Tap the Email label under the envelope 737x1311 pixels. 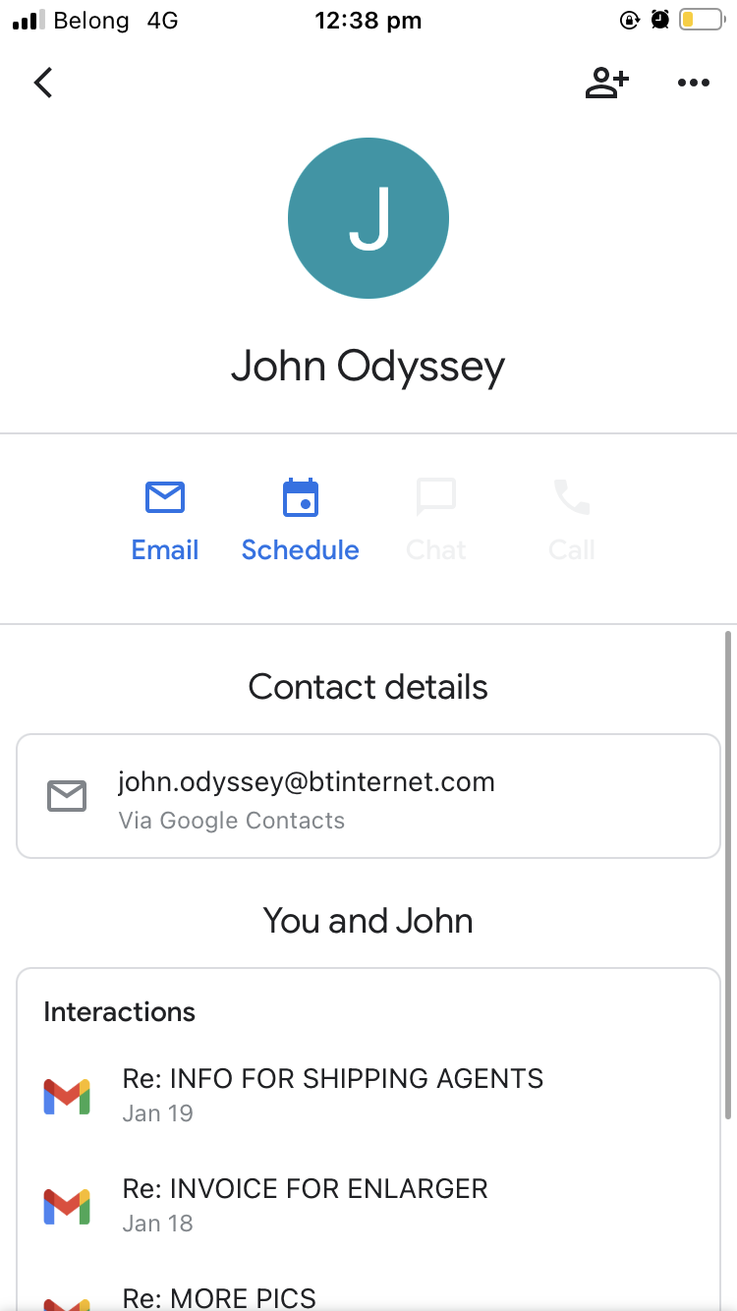point(165,550)
